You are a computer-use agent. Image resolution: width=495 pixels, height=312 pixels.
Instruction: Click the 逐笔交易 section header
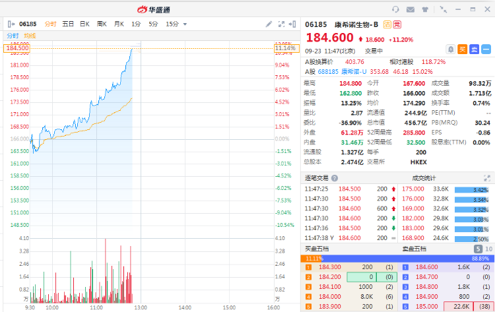pyautogui.click(x=316, y=178)
